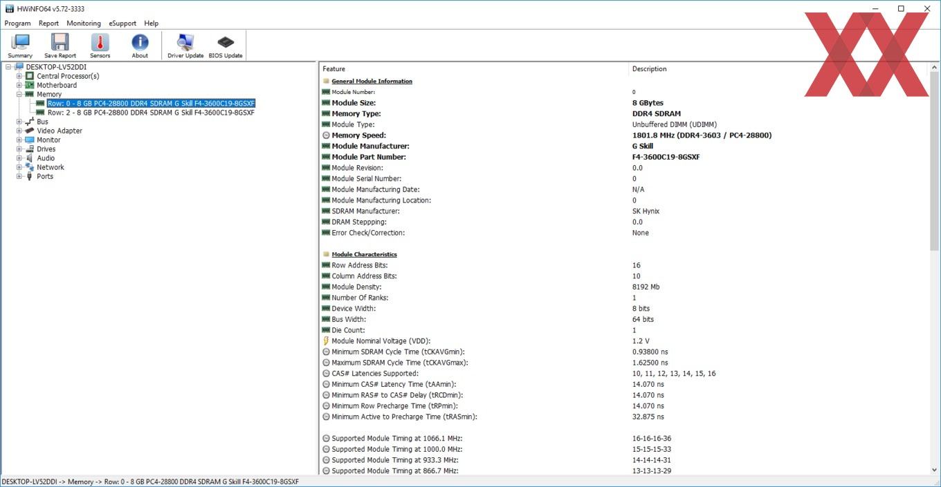Click the folder icon beside Module Characteristics
Image resolution: width=941 pixels, height=487 pixels.
tap(326, 254)
